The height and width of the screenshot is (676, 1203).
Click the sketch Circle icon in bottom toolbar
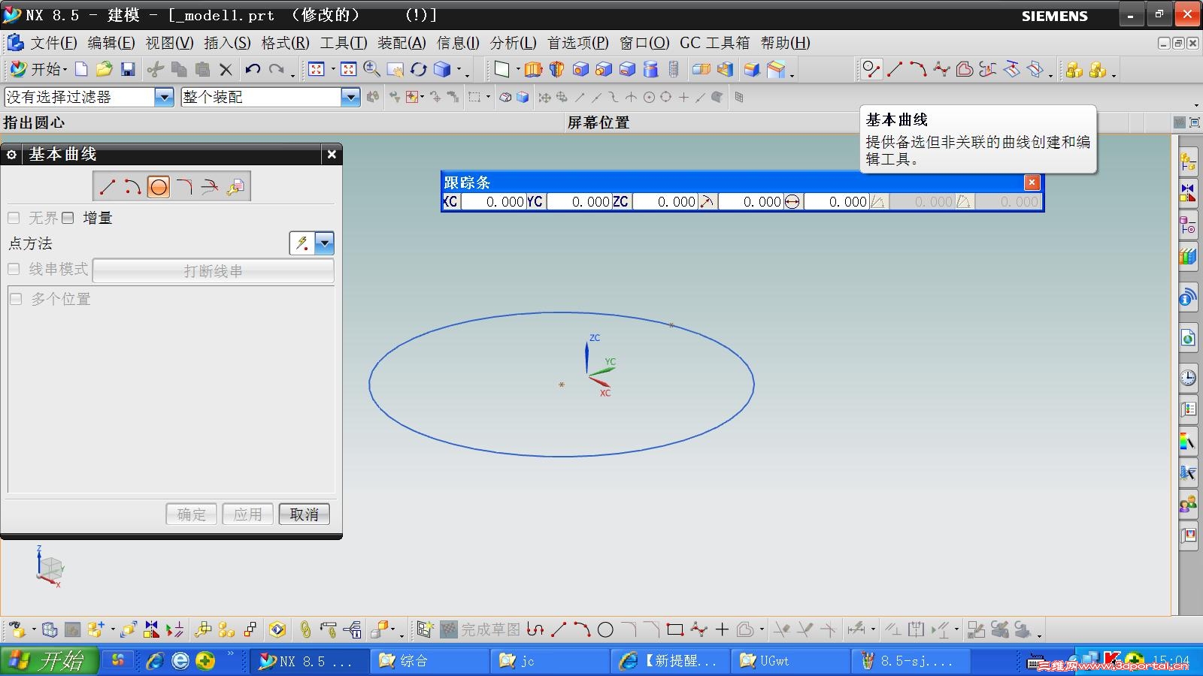[605, 629]
